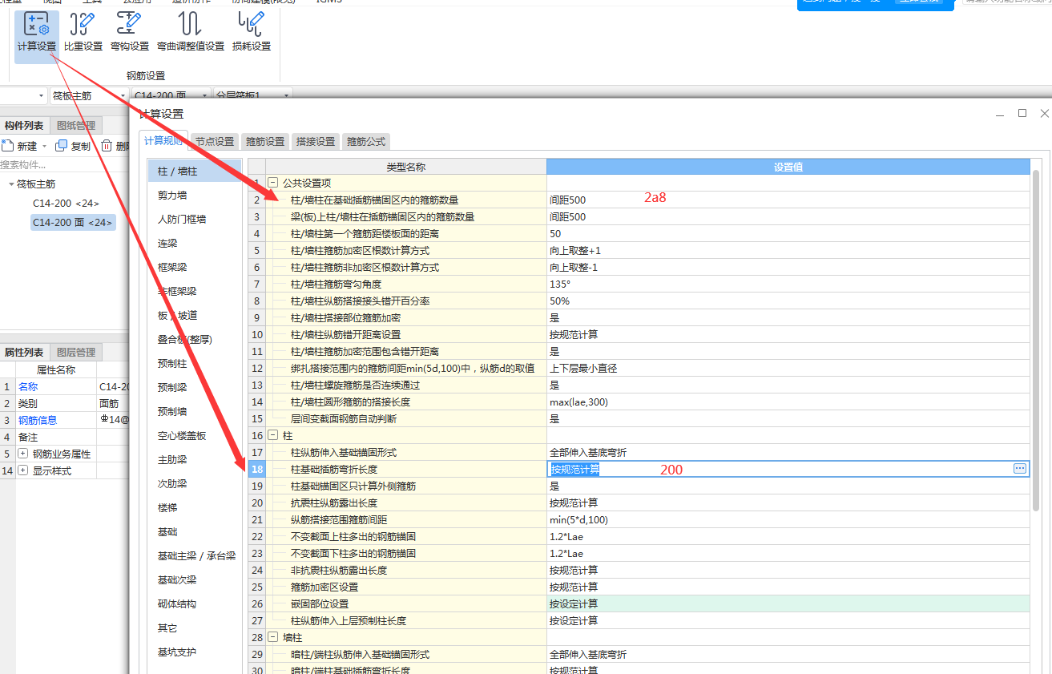This screenshot has height=674, width=1052.
Task: Switch to the 箍筋公式 tab
Action: (x=366, y=141)
